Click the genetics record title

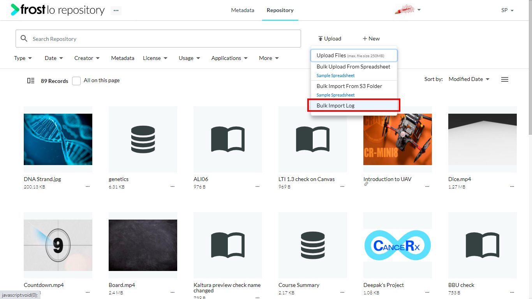118,179
